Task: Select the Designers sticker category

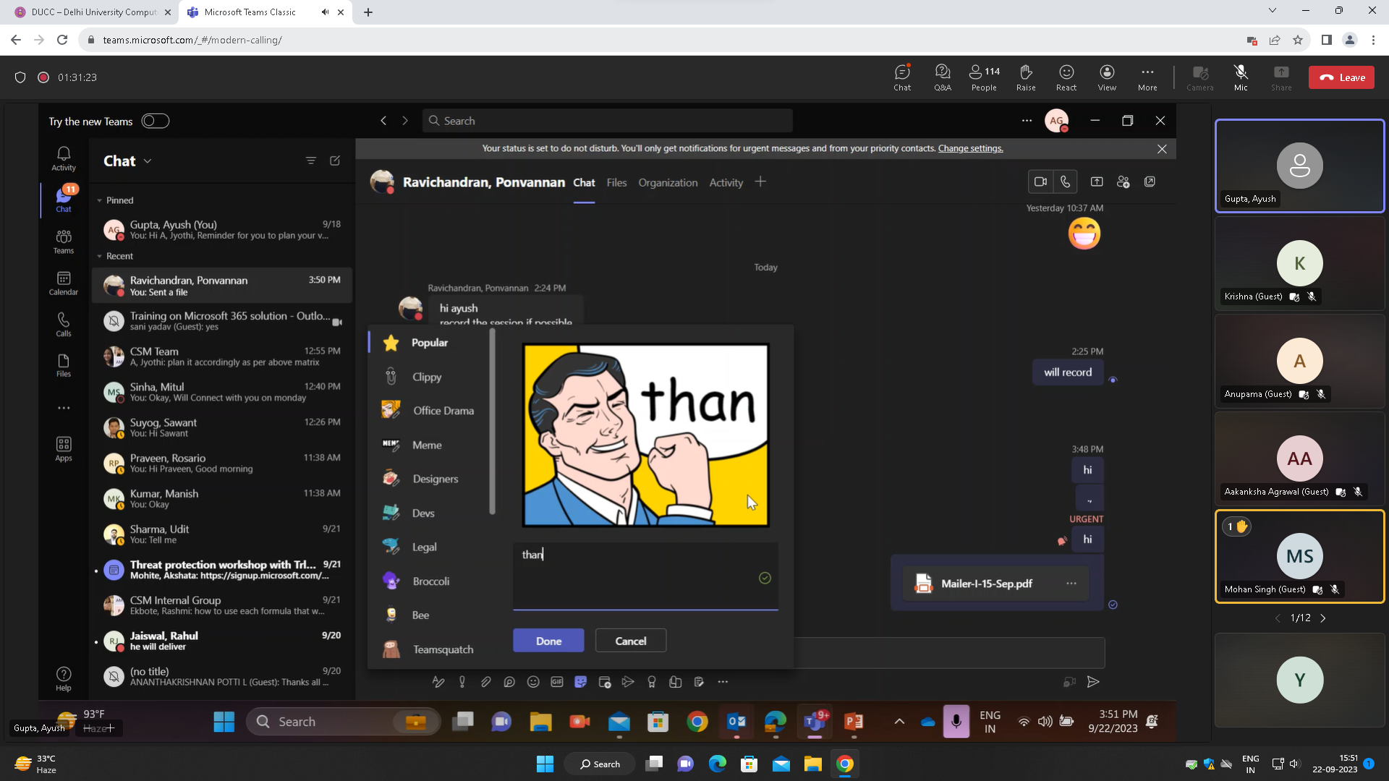Action: click(x=429, y=479)
